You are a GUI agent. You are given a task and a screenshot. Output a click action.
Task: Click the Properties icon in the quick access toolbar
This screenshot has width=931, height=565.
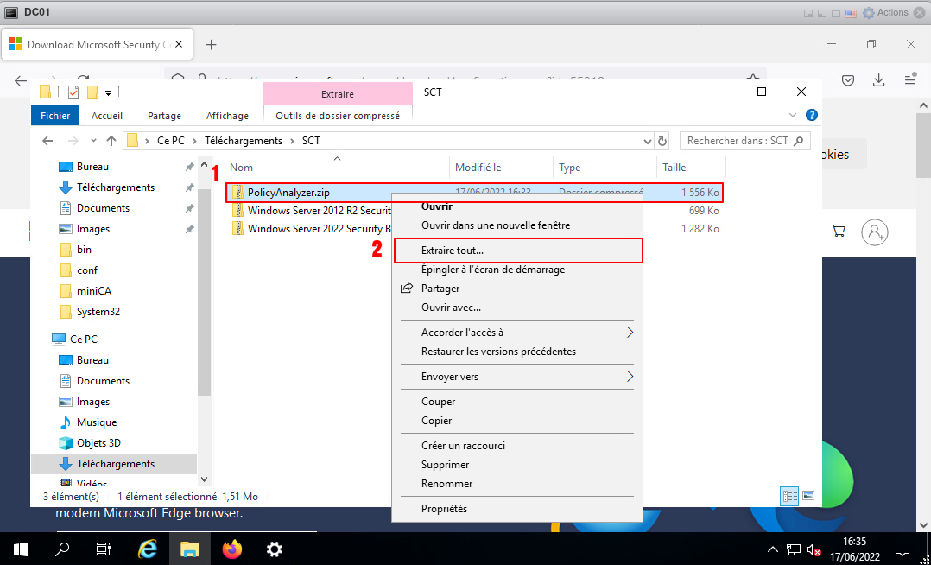click(x=73, y=92)
